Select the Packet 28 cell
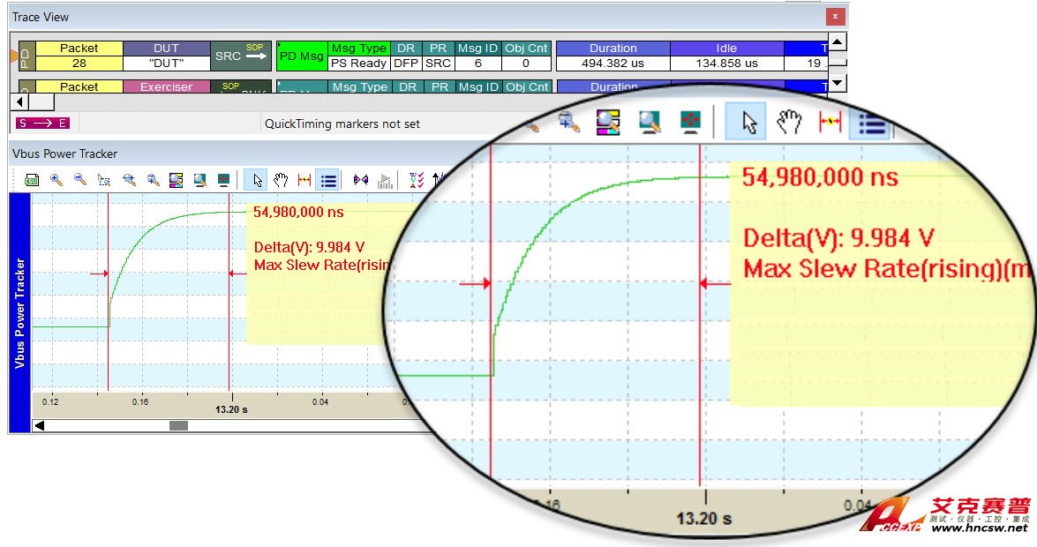1037x547 pixels. pyautogui.click(x=79, y=64)
